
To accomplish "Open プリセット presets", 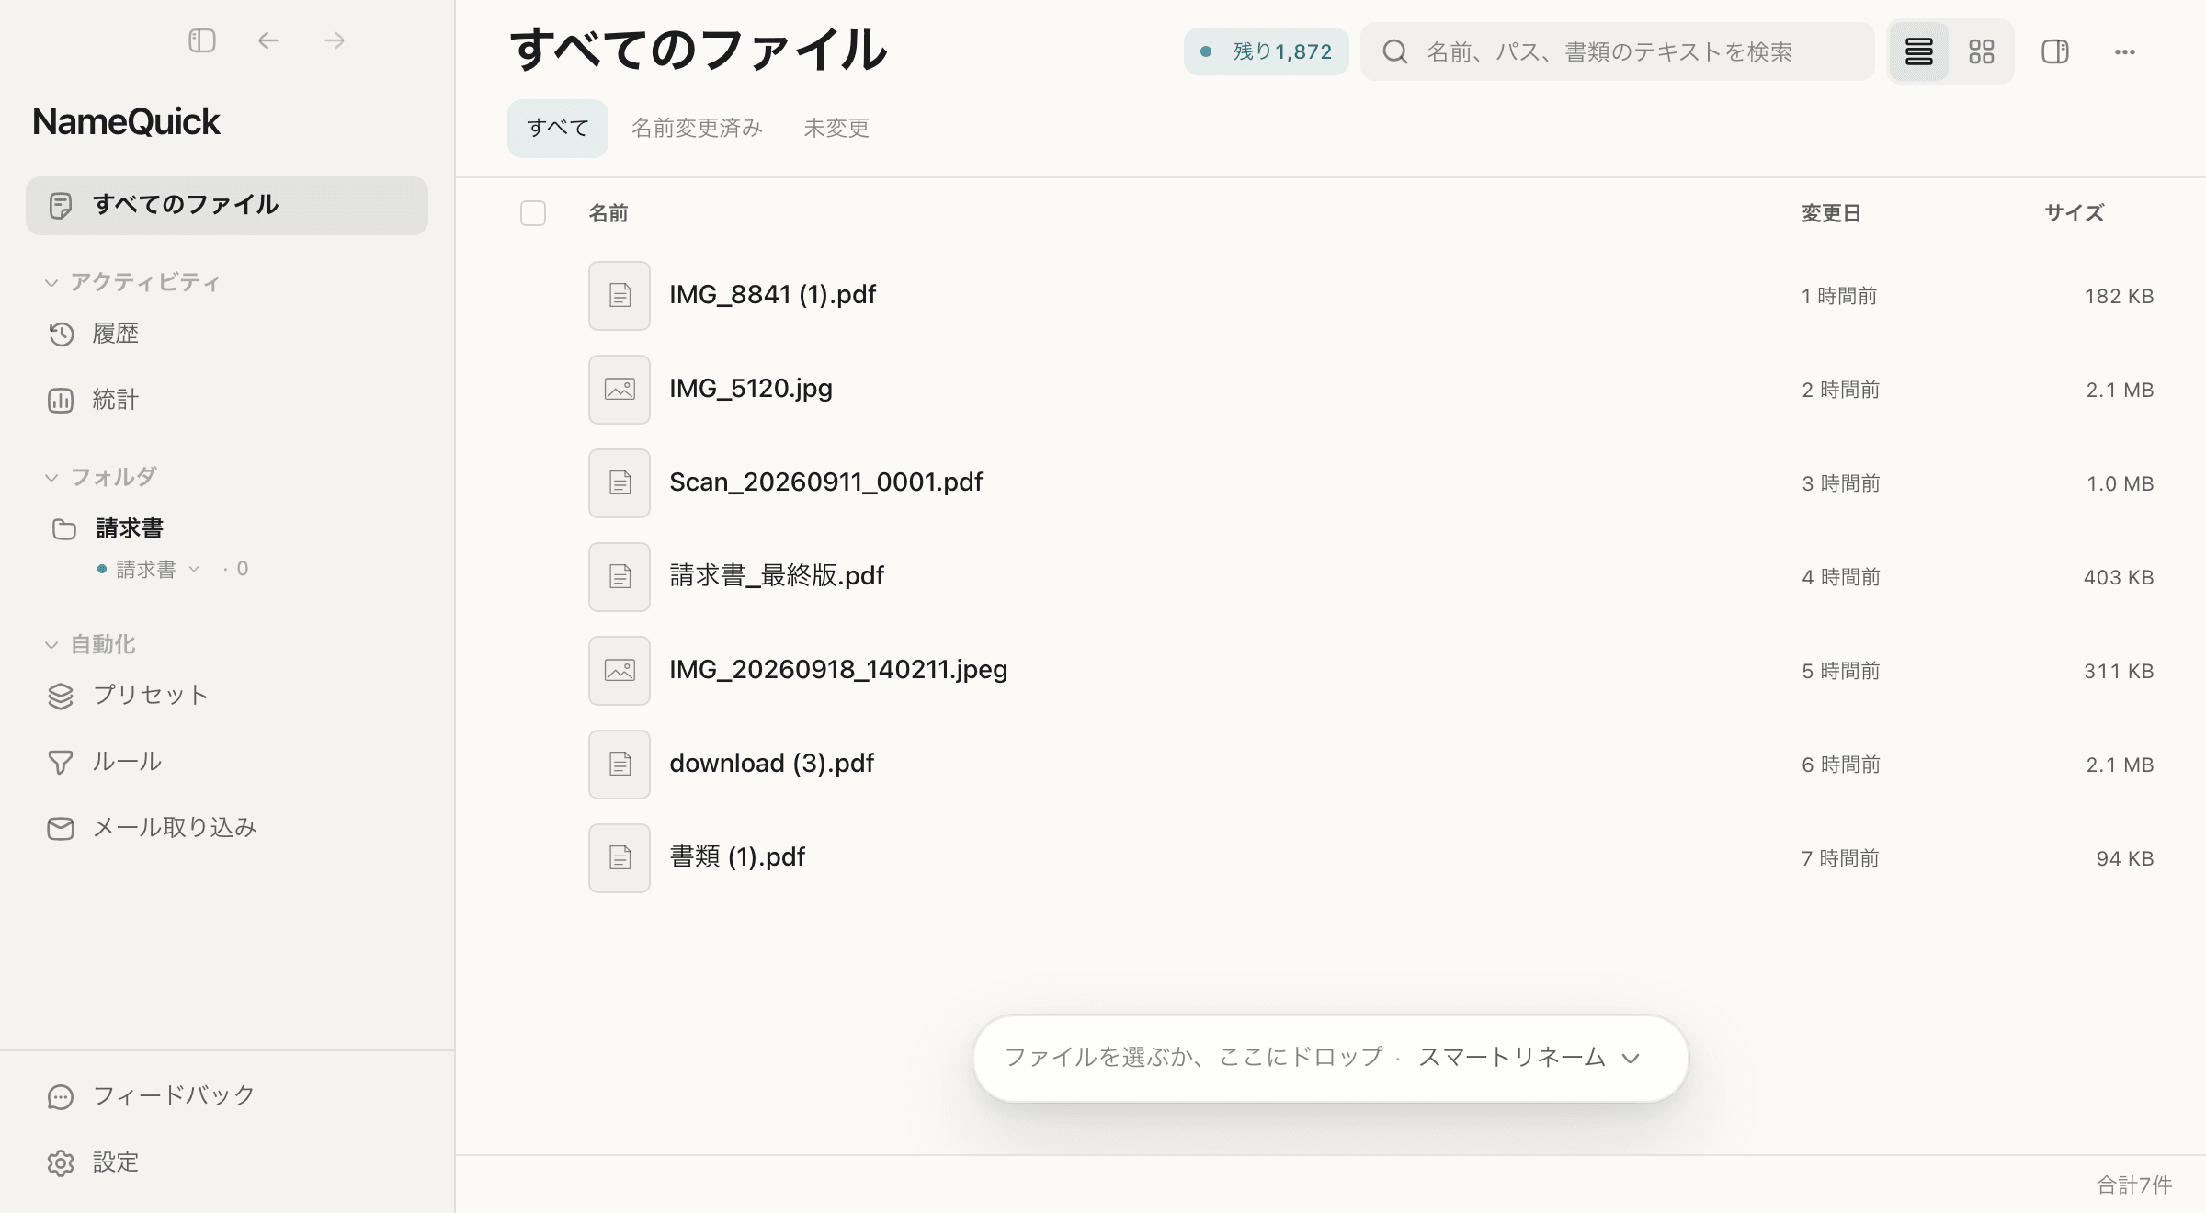I will pos(227,696).
